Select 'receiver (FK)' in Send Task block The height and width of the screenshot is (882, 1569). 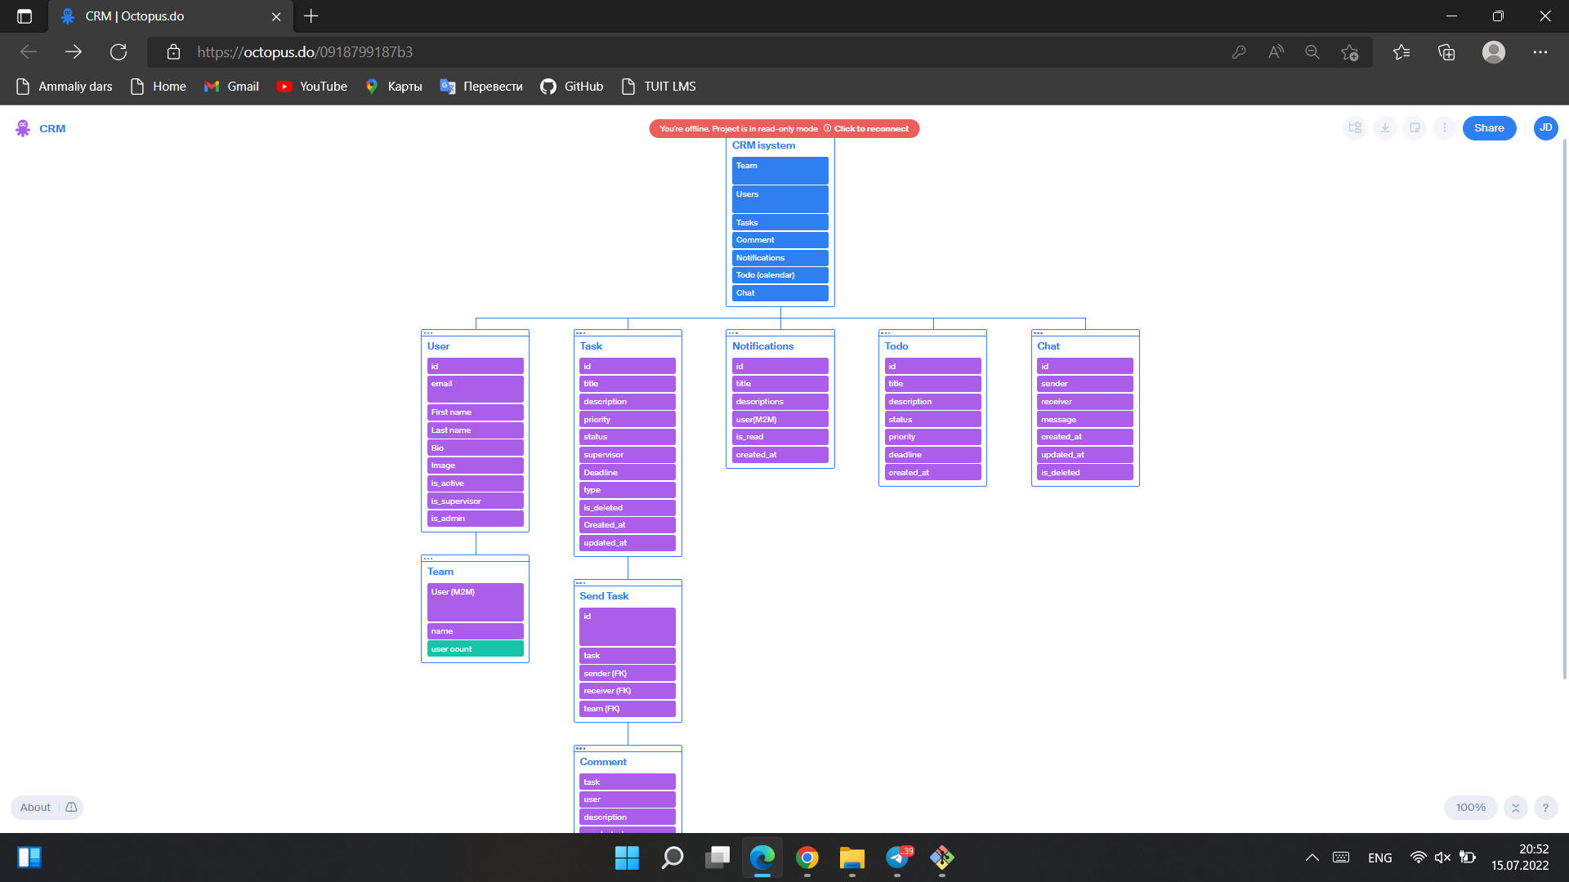point(628,691)
